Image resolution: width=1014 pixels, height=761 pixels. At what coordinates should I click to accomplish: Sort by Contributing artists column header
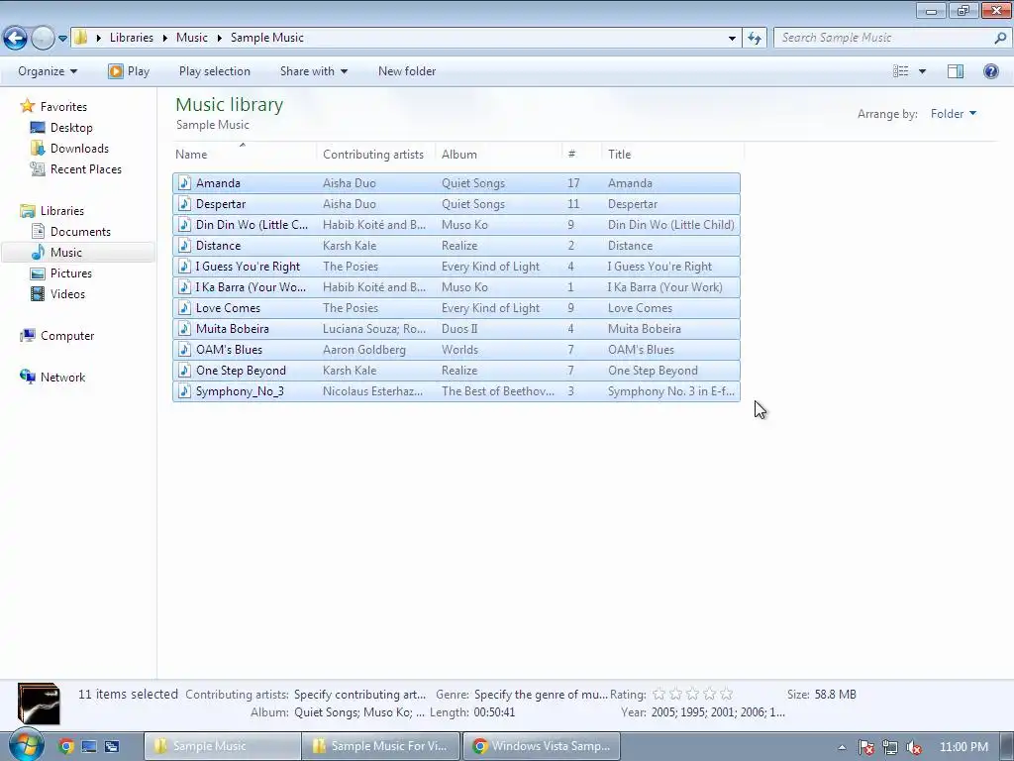pos(373,154)
